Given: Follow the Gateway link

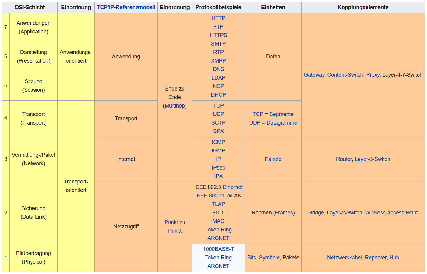Looking at the screenshot, I should click(314, 75).
